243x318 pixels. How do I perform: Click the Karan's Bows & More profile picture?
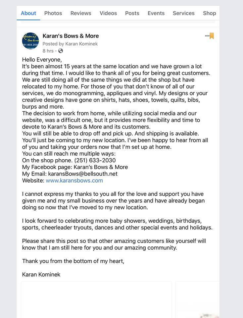click(x=30, y=41)
